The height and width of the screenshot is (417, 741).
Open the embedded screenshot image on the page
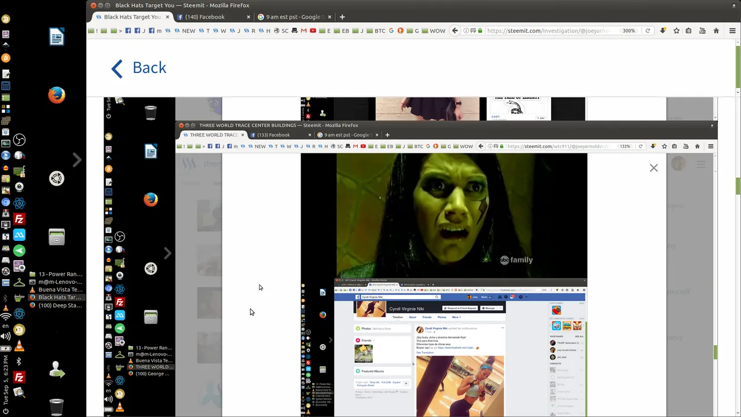[x=410, y=257]
